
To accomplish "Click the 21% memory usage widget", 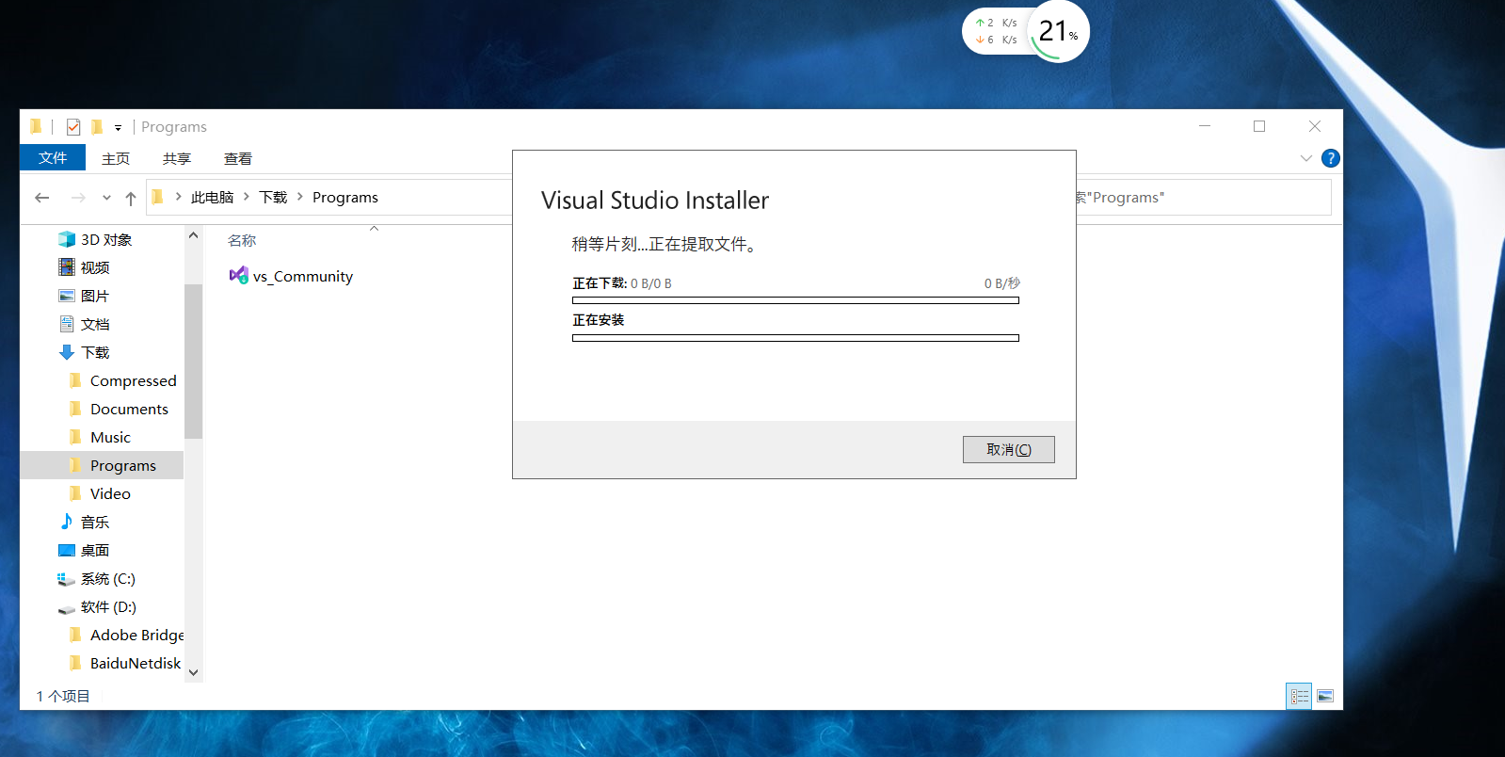I will click(1059, 32).
